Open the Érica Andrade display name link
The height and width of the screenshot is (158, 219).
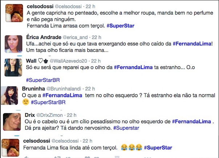43,37
